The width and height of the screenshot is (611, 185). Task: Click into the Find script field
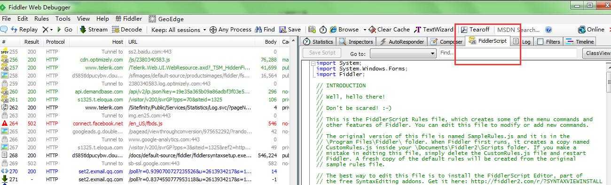click(508, 53)
